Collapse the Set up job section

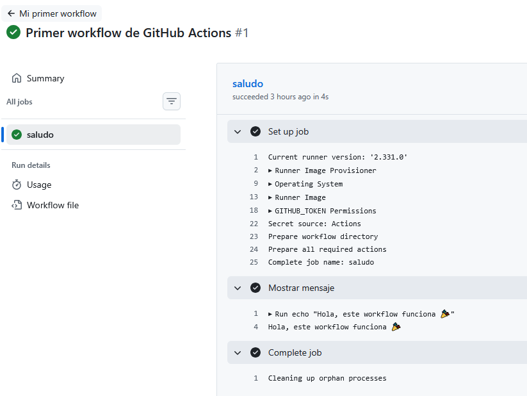(x=238, y=131)
